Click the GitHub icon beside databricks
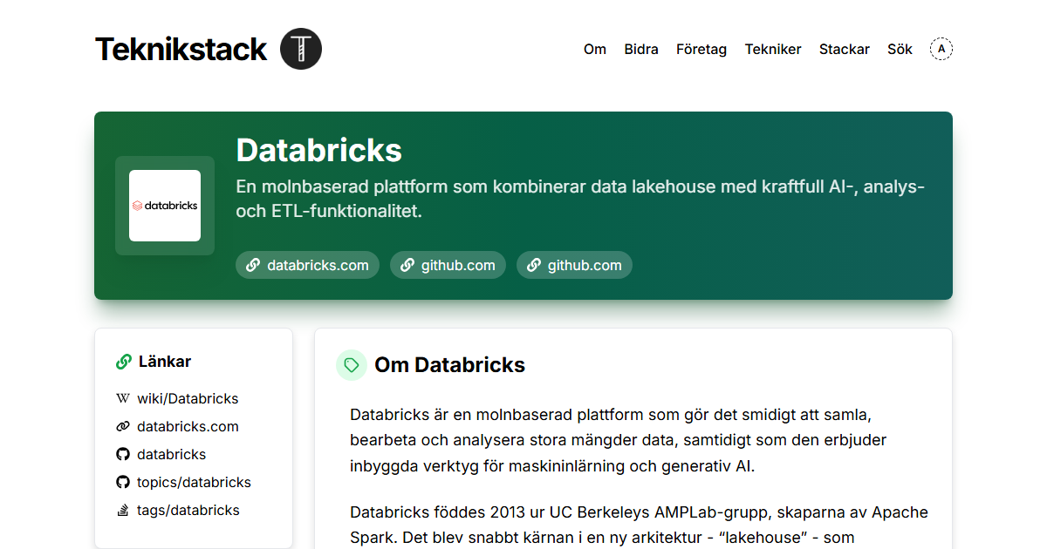This screenshot has height=549, width=1047. point(123,454)
